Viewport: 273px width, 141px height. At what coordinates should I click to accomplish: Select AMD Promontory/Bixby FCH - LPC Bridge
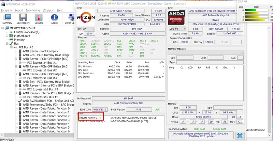[48, 105]
